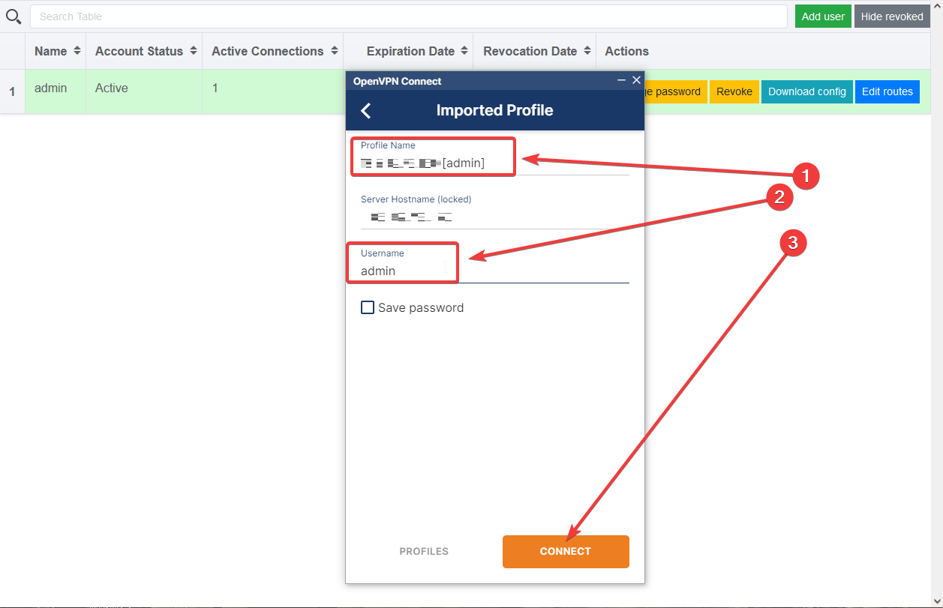Click the OpenVPN Connect window title
This screenshot has height=608, width=943.
click(x=398, y=81)
